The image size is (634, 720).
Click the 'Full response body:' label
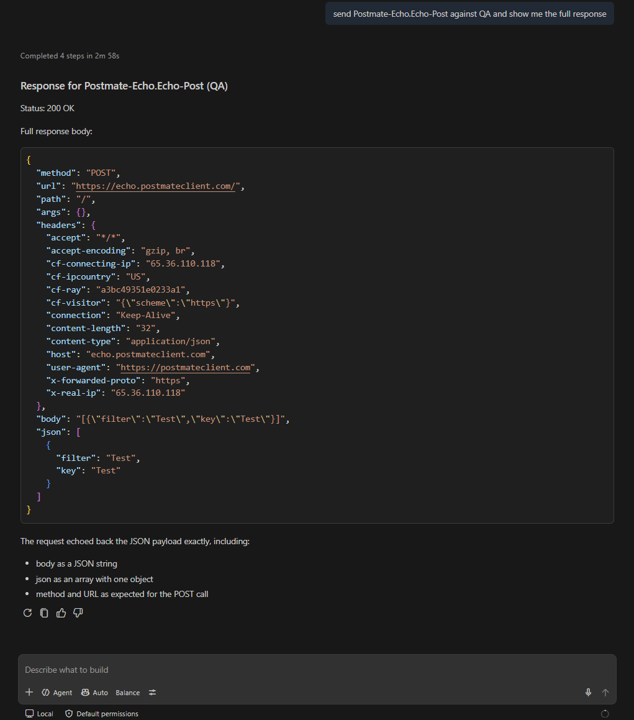pos(57,131)
